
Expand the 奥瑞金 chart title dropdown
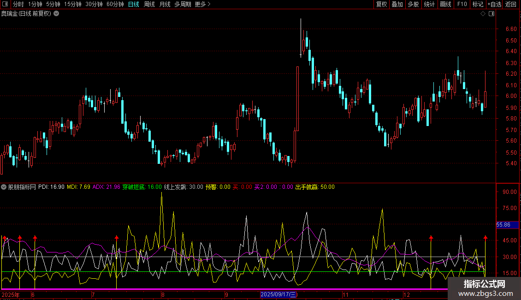click(x=57, y=14)
